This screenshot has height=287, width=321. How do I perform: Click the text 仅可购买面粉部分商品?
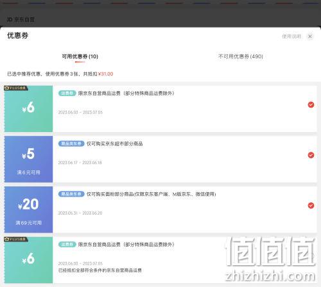tap(110, 194)
